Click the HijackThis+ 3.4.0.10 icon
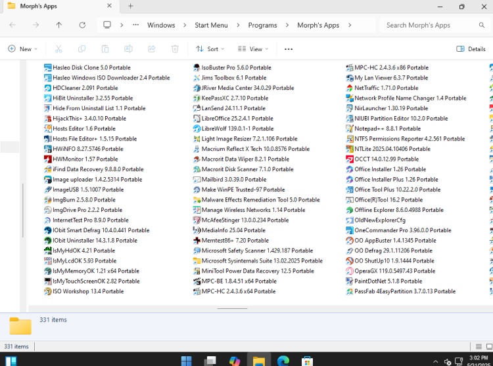Viewport: 493px width, 366px height. tap(48, 119)
